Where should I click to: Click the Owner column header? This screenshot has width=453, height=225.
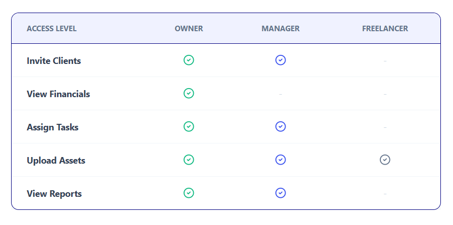coord(189,29)
